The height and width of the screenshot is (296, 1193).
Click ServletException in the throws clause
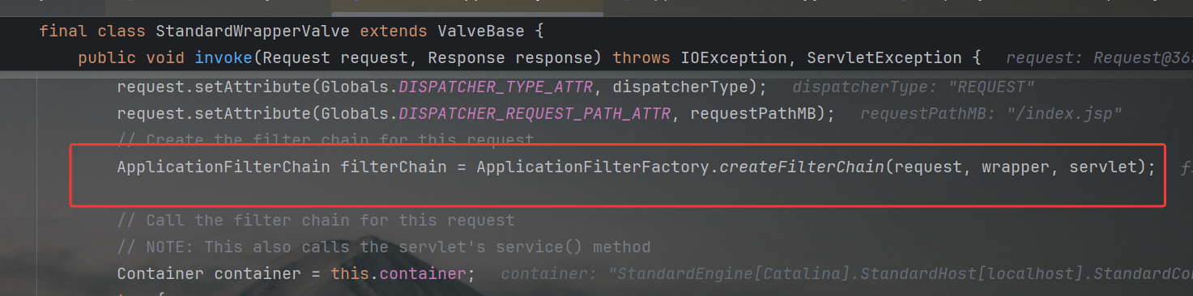884,58
